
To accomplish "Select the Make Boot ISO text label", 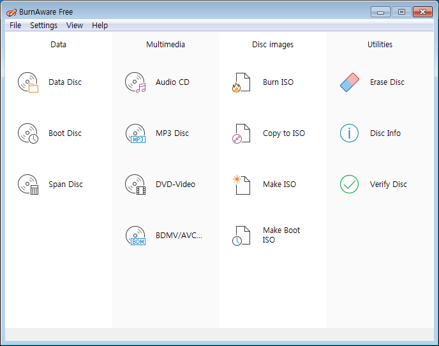I will coord(281,235).
